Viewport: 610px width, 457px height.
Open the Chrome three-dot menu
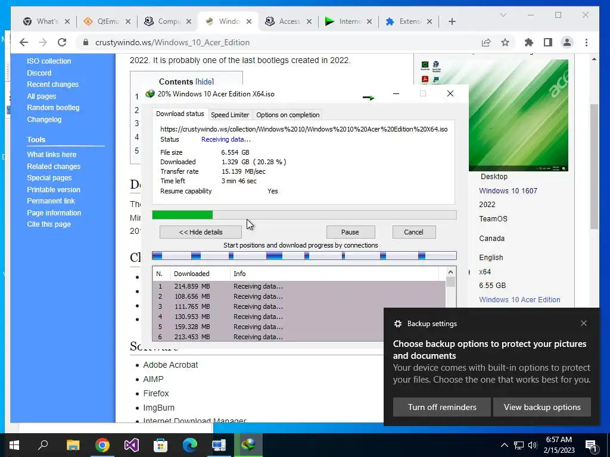click(586, 42)
